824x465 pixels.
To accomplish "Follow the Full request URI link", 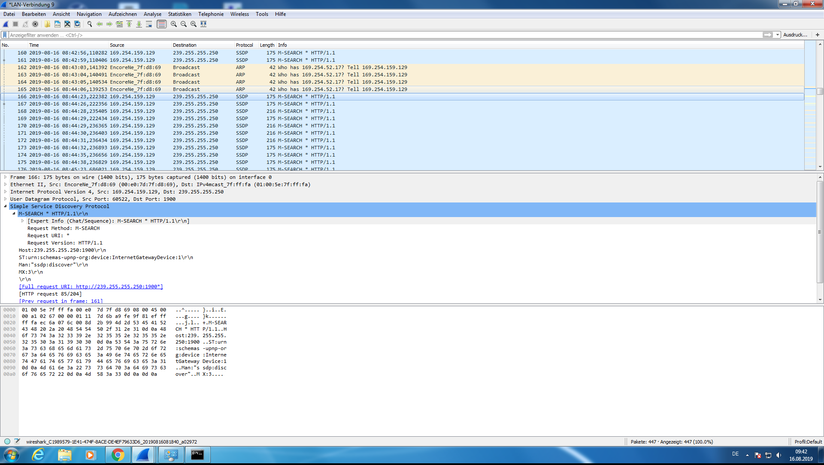I will pyautogui.click(x=91, y=287).
